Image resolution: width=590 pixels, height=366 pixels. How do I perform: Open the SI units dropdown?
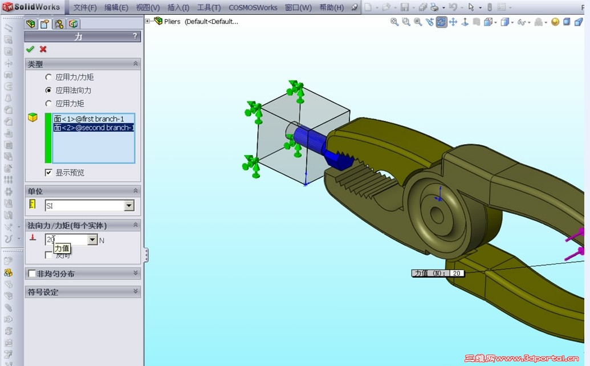pos(129,205)
